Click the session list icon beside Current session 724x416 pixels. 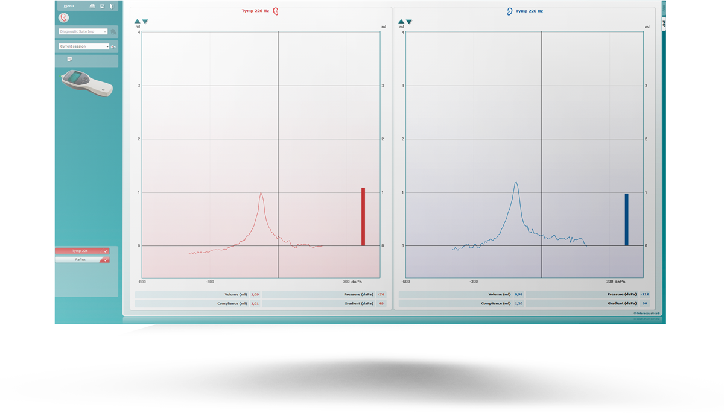pos(113,46)
